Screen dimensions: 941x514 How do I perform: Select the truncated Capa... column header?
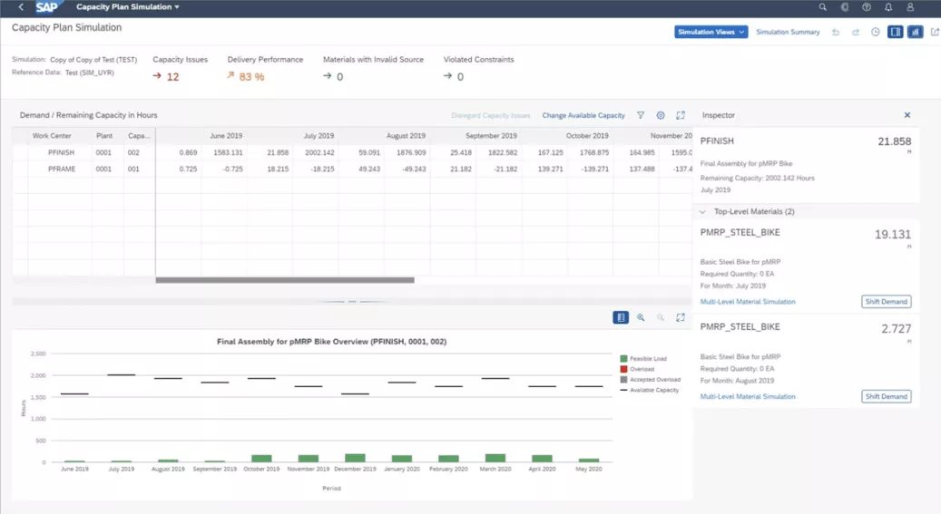point(139,136)
